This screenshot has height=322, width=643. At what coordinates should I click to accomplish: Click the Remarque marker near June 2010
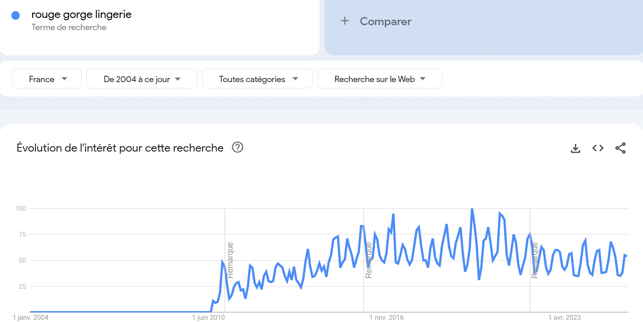click(230, 260)
